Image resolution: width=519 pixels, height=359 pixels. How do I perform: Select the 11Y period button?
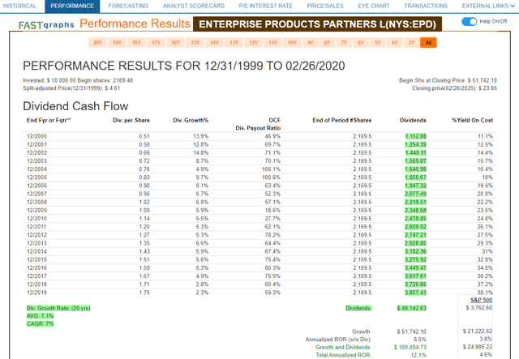pyautogui.click(x=272, y=43)
